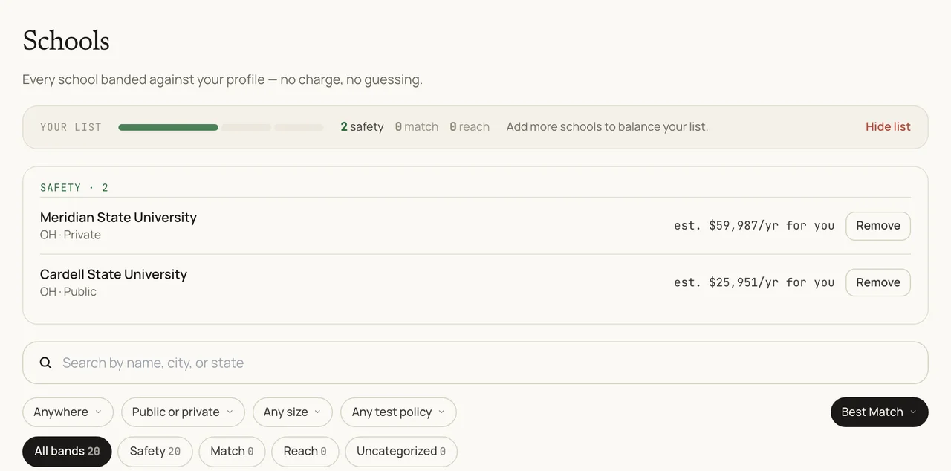
Task: Click the "0 reach" count
Action: (470, 127)
